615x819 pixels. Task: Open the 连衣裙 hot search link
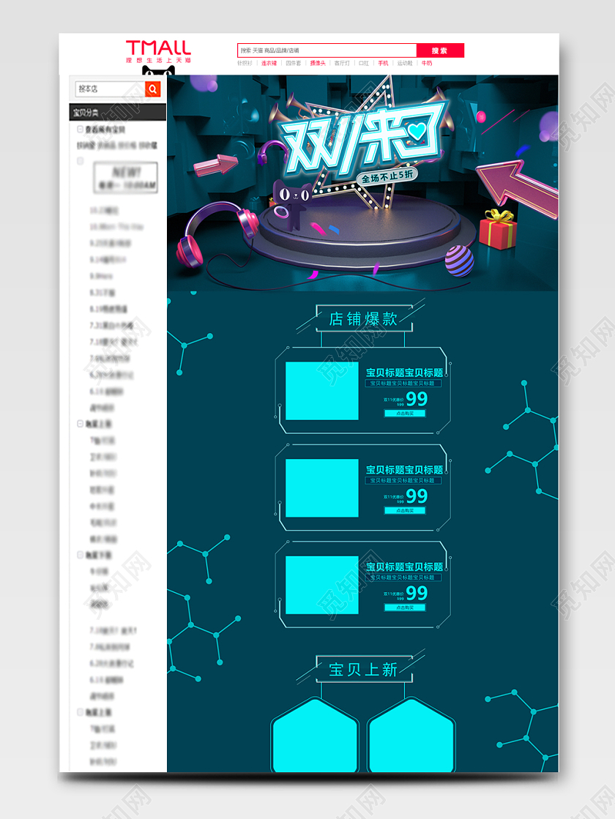point(269,64)
